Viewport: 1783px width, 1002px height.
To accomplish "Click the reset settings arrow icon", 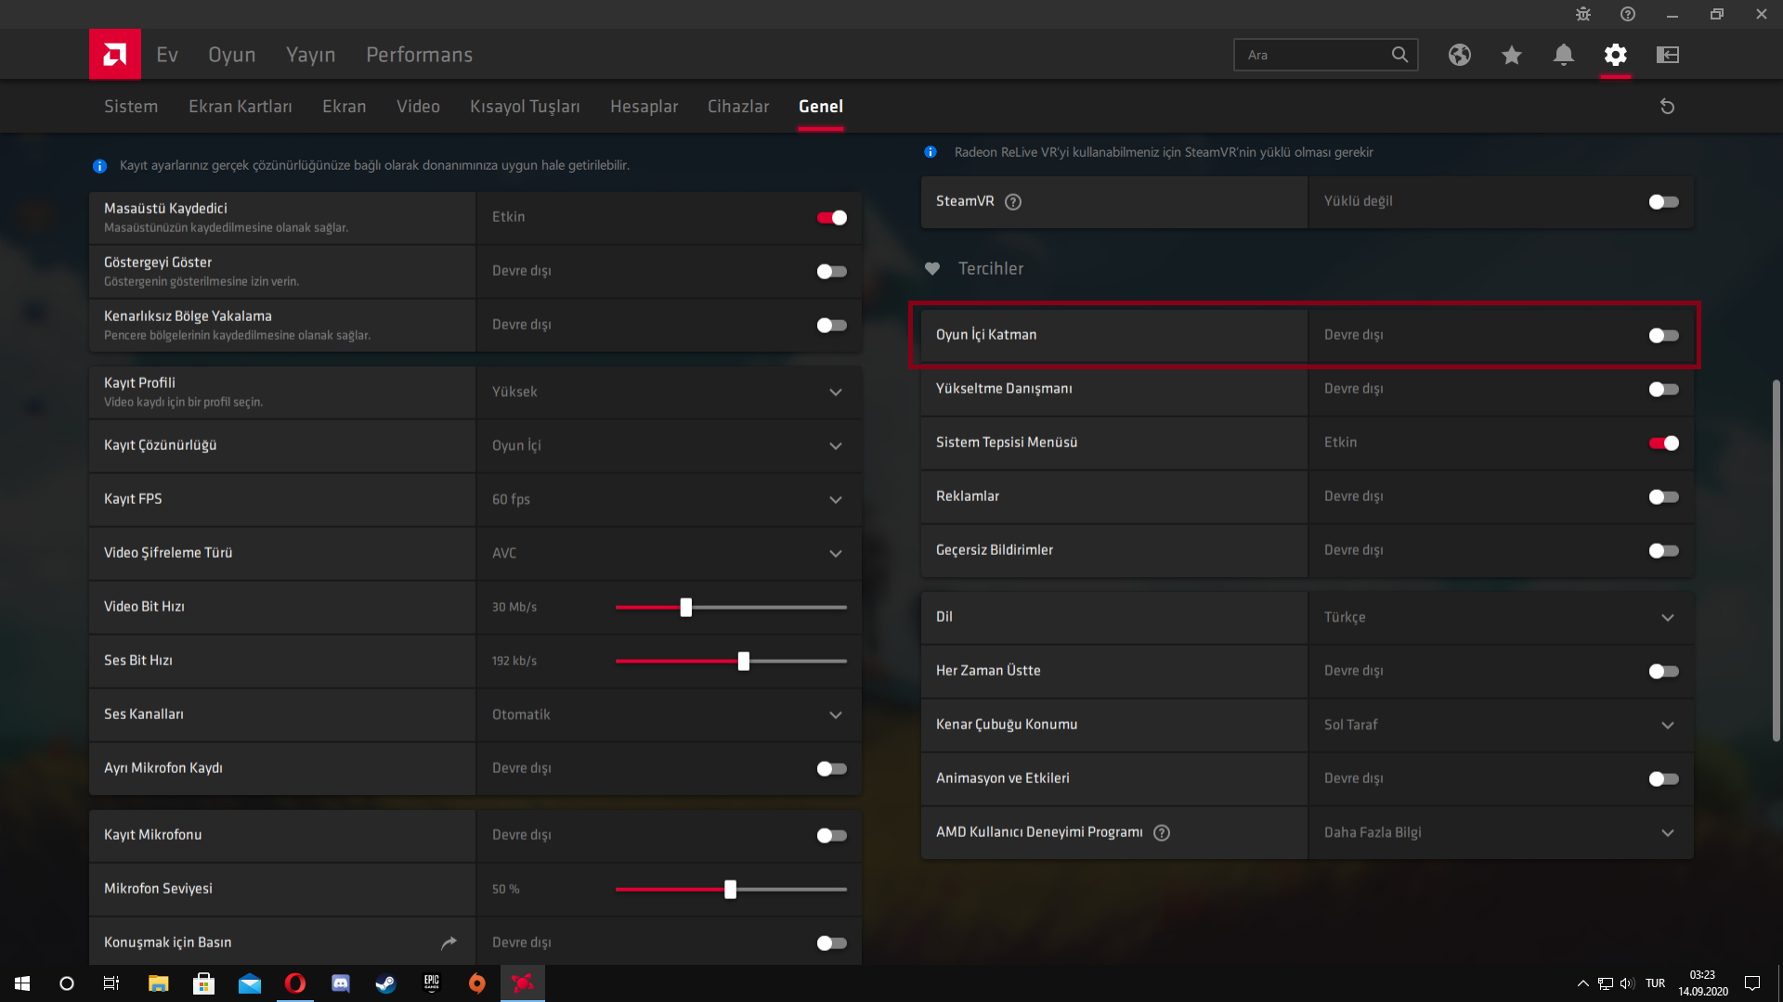I will point(1667,107).
